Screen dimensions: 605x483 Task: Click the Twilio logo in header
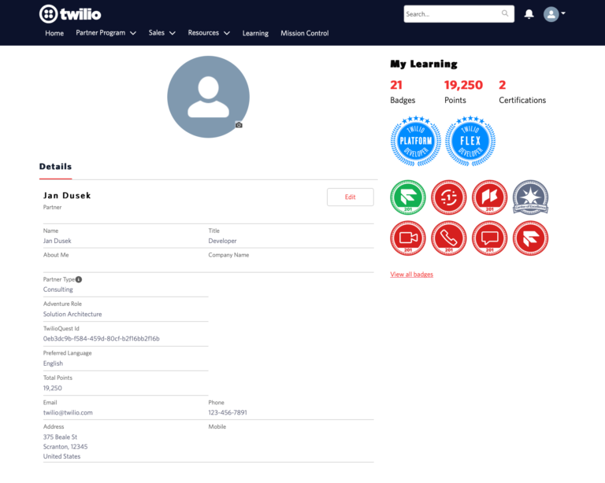70,13
